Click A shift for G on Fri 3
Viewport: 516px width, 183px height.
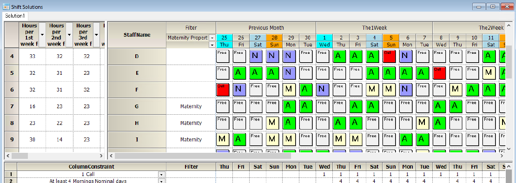pyautogui.click(x=357, y=106)
